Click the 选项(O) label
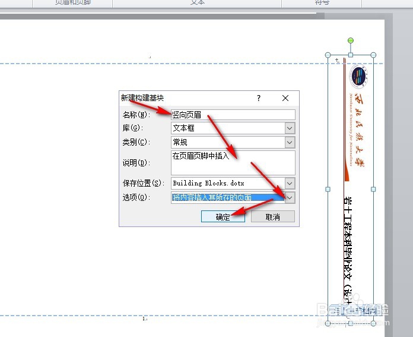 (136, 197)
